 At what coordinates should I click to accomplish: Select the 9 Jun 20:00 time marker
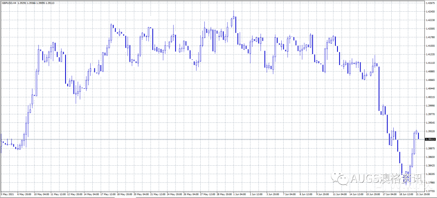point(323,194)
